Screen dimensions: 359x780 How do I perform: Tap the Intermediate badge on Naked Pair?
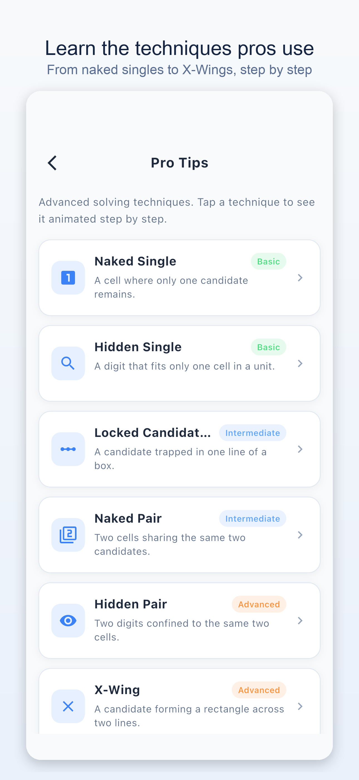252,518
